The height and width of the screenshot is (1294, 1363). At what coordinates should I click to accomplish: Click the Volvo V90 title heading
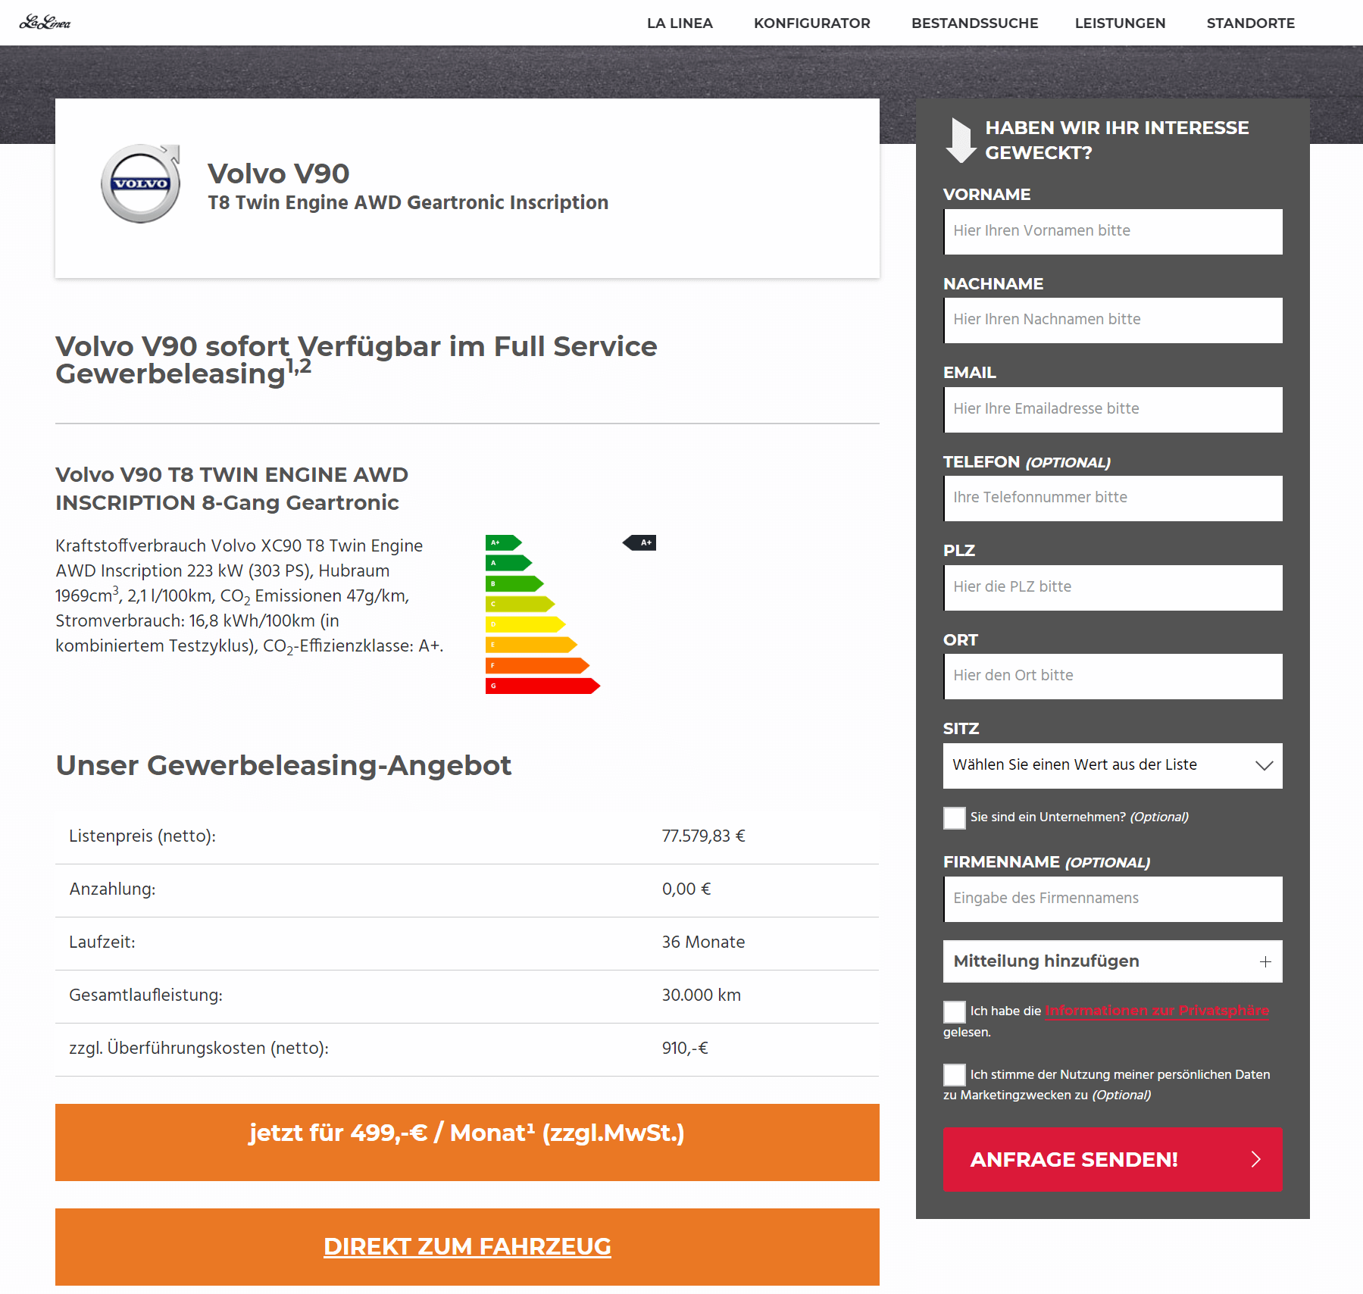pos(279,173)
